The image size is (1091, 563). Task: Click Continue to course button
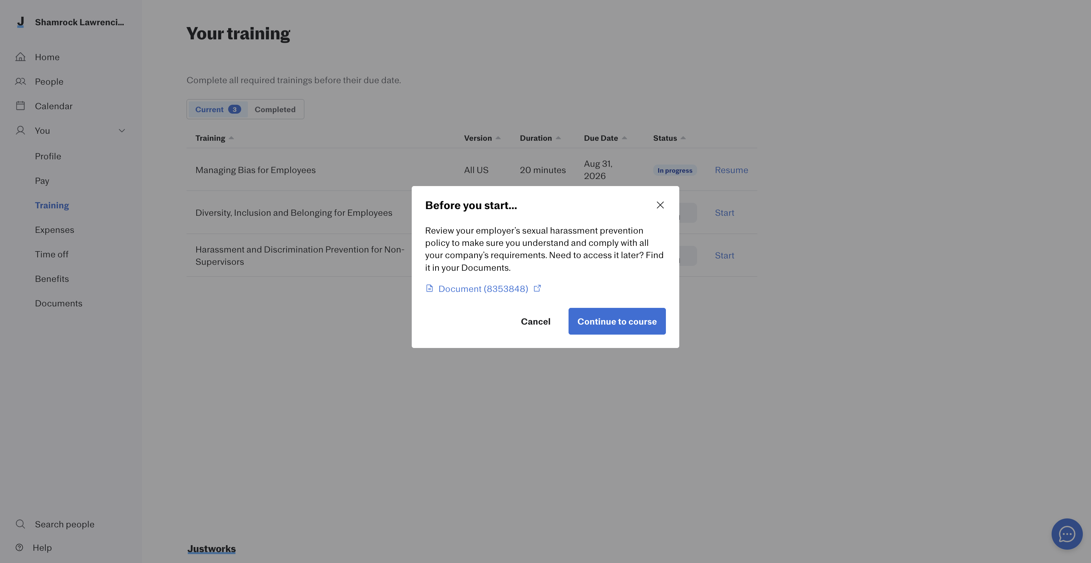[x=616, y=321]
